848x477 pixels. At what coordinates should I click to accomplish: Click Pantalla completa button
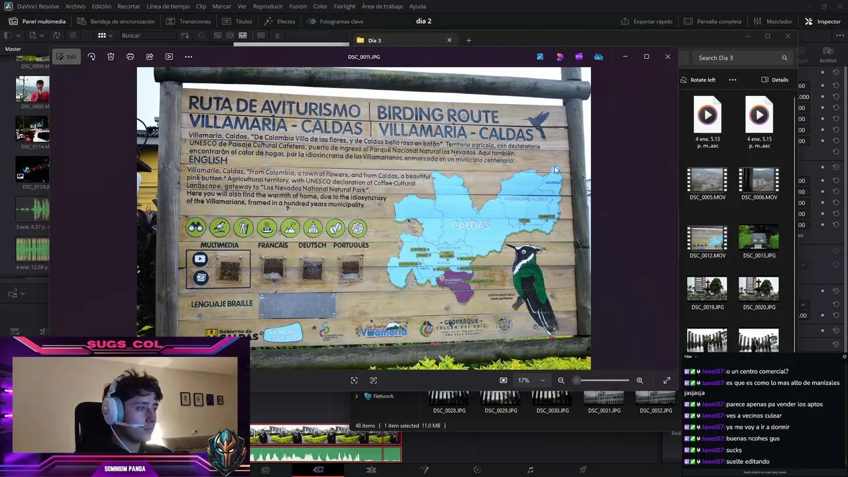[x=712, y=21]
